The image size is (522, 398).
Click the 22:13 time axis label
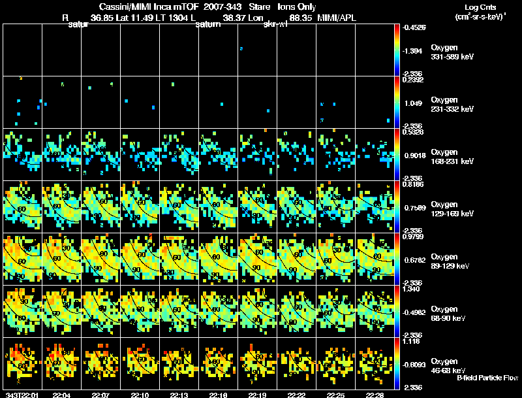click(179, 395)
